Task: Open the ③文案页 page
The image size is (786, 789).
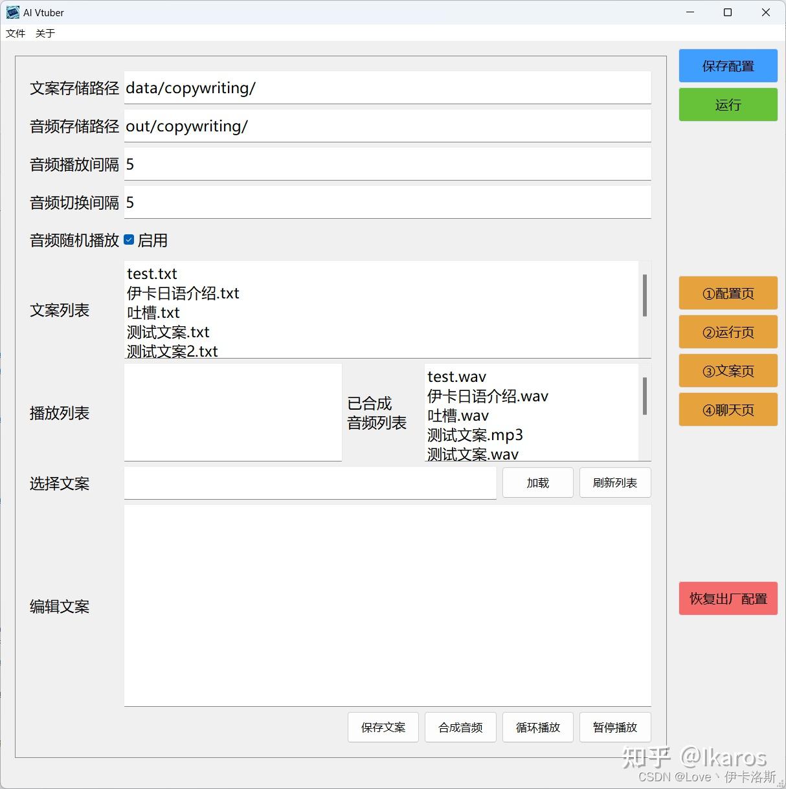Action: pos(728,370)
